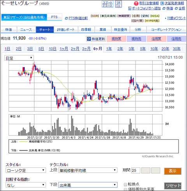187x191 pixels.
Task: Click the red trading caution alert icon
Action: (x=136, y=3)
